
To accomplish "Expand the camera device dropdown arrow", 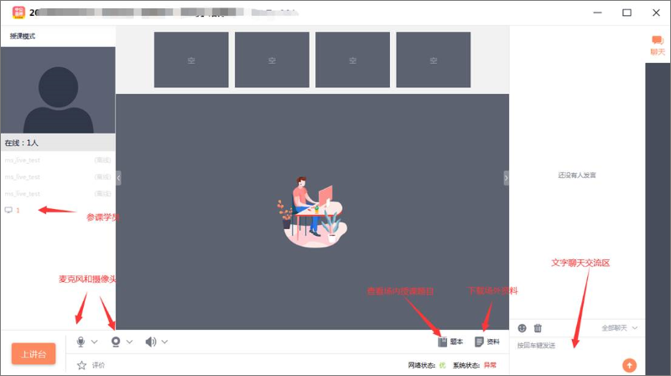I will pyautogui.click(x=130, y=342).
